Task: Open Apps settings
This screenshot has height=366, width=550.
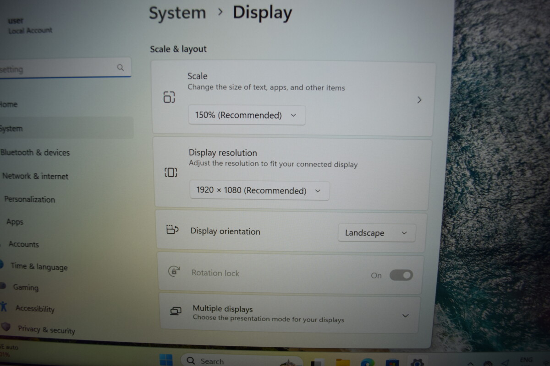Action: coord(15,221)
